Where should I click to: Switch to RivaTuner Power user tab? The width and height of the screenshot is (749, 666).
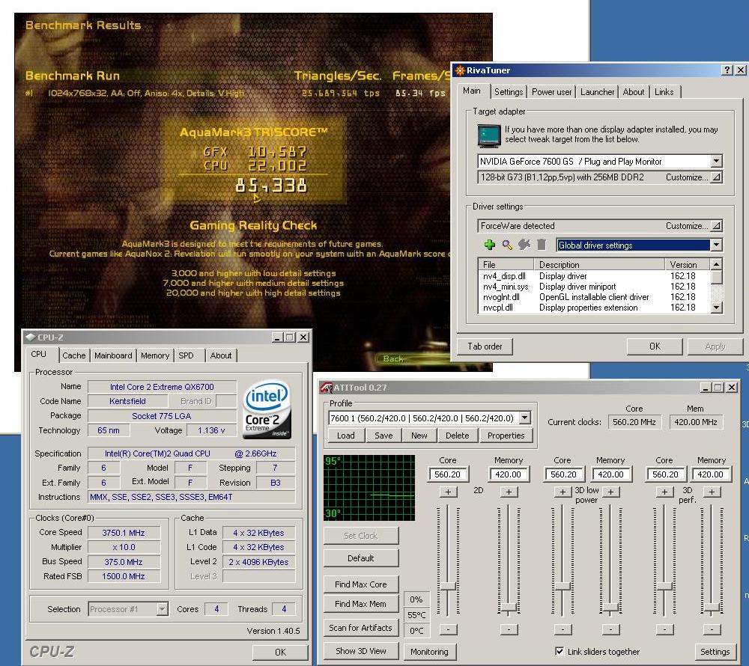[x=552, y=92]
